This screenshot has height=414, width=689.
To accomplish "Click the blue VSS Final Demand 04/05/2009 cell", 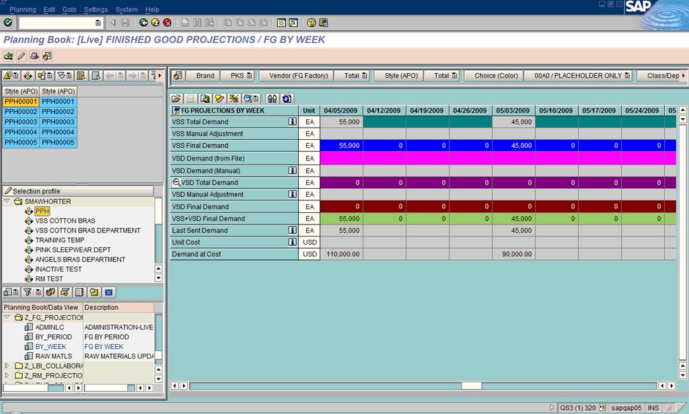I will (x=341, y=145).
